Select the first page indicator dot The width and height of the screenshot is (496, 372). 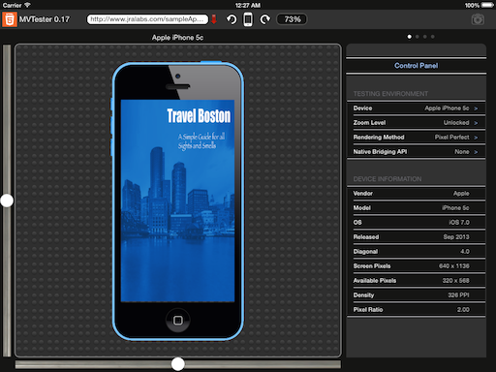tap(410, 37)
